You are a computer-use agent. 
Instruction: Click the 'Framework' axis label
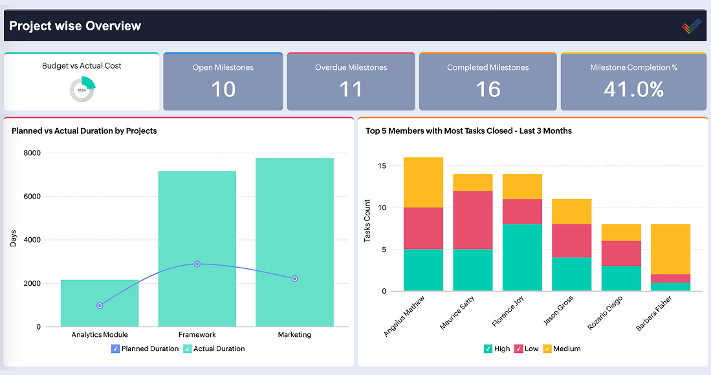pos(197,335)
